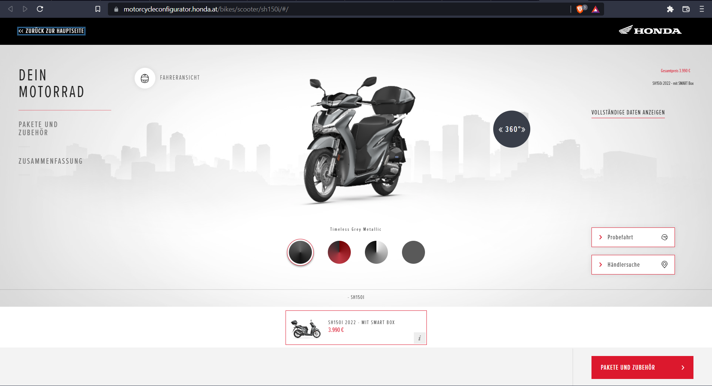Click the large scooter preview image
Image resolution: width=712 pixels, height=386 pixels.
click(x=360, y=141)
